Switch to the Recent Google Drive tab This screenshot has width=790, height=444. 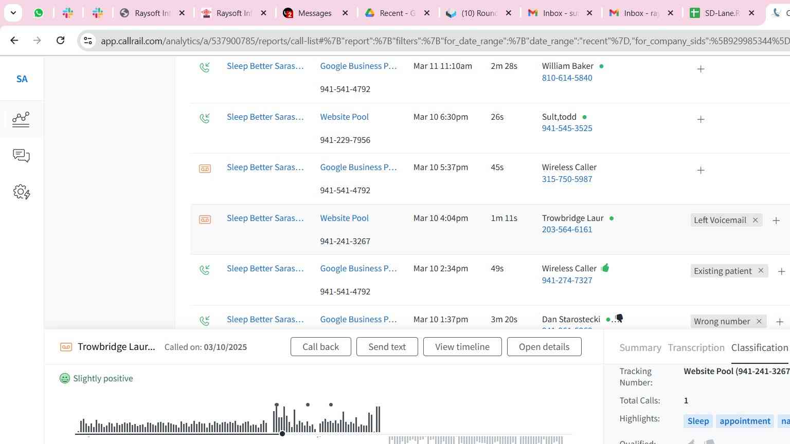tap(397, 13)
